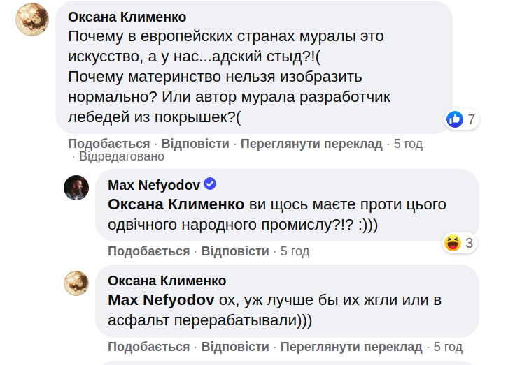Screen dimensions: 508x365
Task: Click Відповісти under the bottom reply
Action: [x=235, y=346]
